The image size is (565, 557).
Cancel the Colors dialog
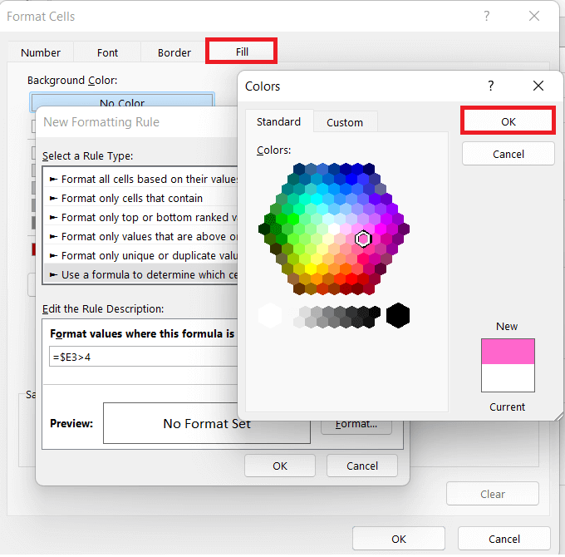pyautogui.click(x=508, y=154)
